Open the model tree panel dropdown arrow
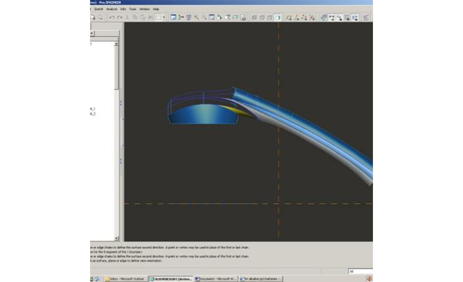The image size is (463, 282). pyautogui.click(x=92, y=33)
